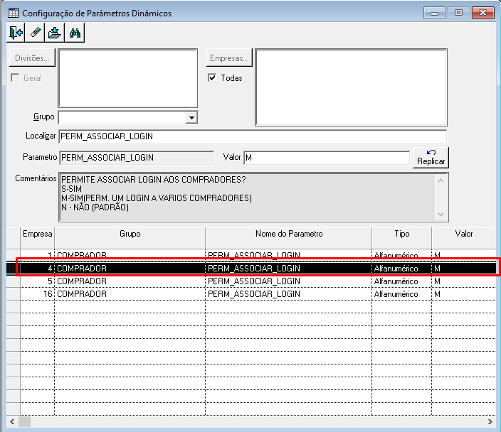Minimize the Configuração de Parâmetros window
Viewport: 501px width, 432px height.
[x=434, y=13]
